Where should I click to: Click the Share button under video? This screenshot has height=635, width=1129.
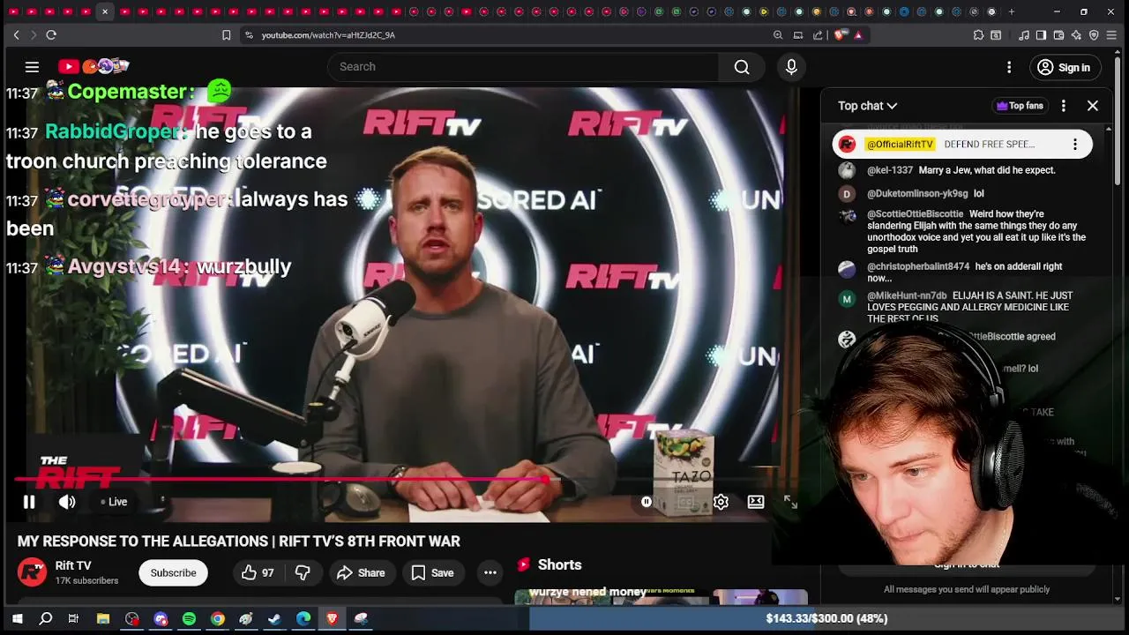pos(361,573)
